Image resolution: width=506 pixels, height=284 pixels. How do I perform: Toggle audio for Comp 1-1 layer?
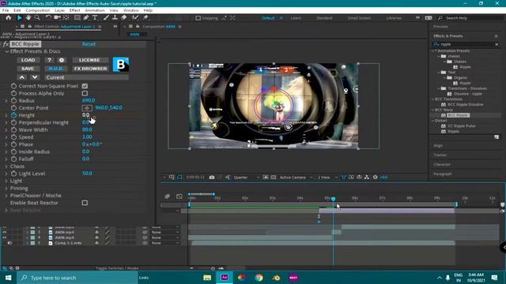(9, 243)
